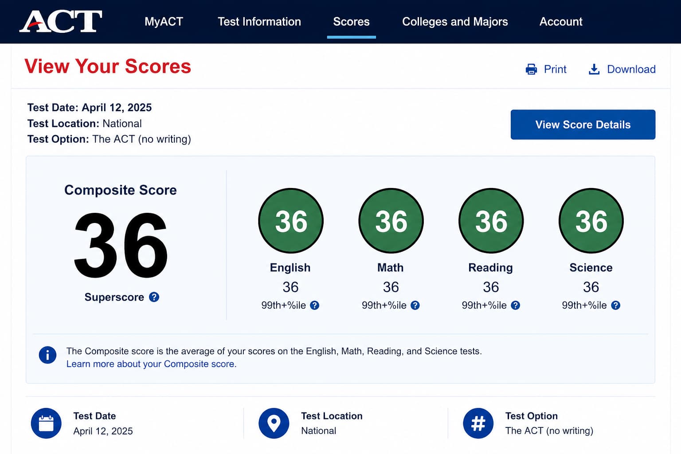Open the Account menu
681x454 pixels.
pyautogui.click(x=561, y=22)
